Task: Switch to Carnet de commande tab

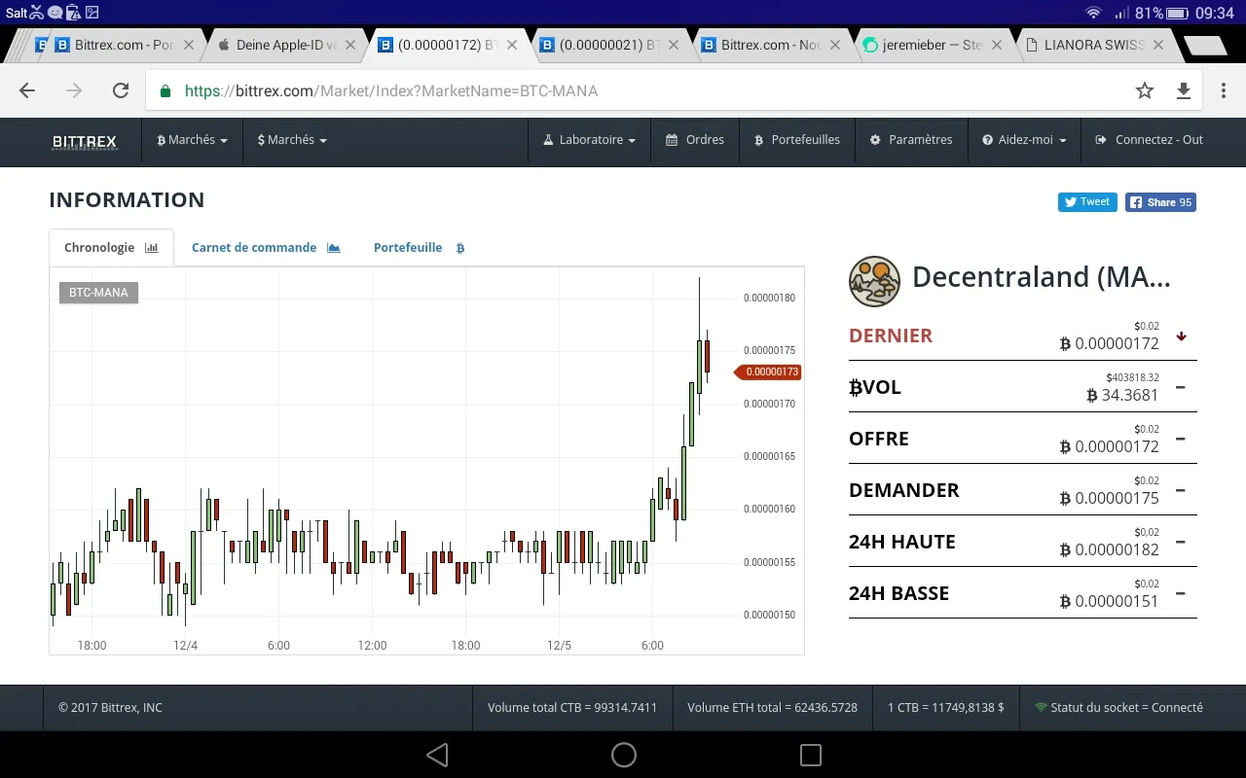Action: click(x=266, y=247)
